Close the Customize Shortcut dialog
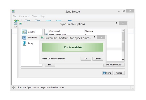Viewport: 146px width, 100px height. coord(101,37)
